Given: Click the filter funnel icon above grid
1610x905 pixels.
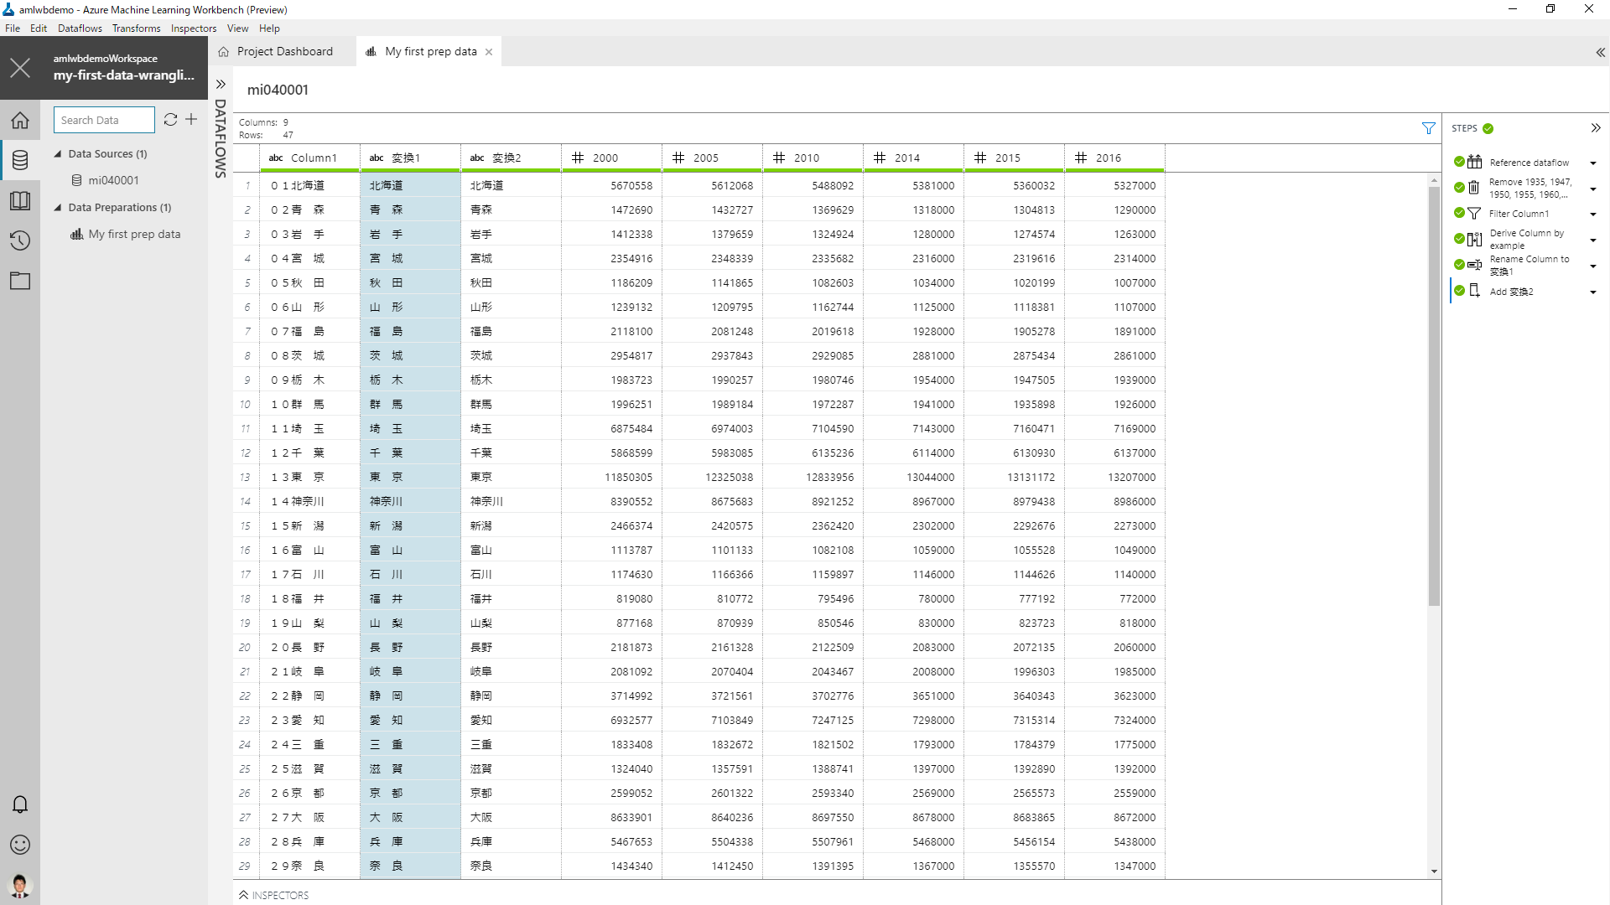Looking at the screenshot, I should coord(1428,128).
